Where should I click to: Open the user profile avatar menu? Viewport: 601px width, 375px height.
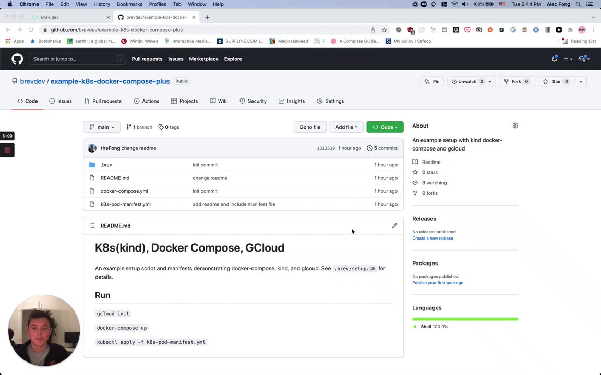pyautogui.click(x=584, y=59)
